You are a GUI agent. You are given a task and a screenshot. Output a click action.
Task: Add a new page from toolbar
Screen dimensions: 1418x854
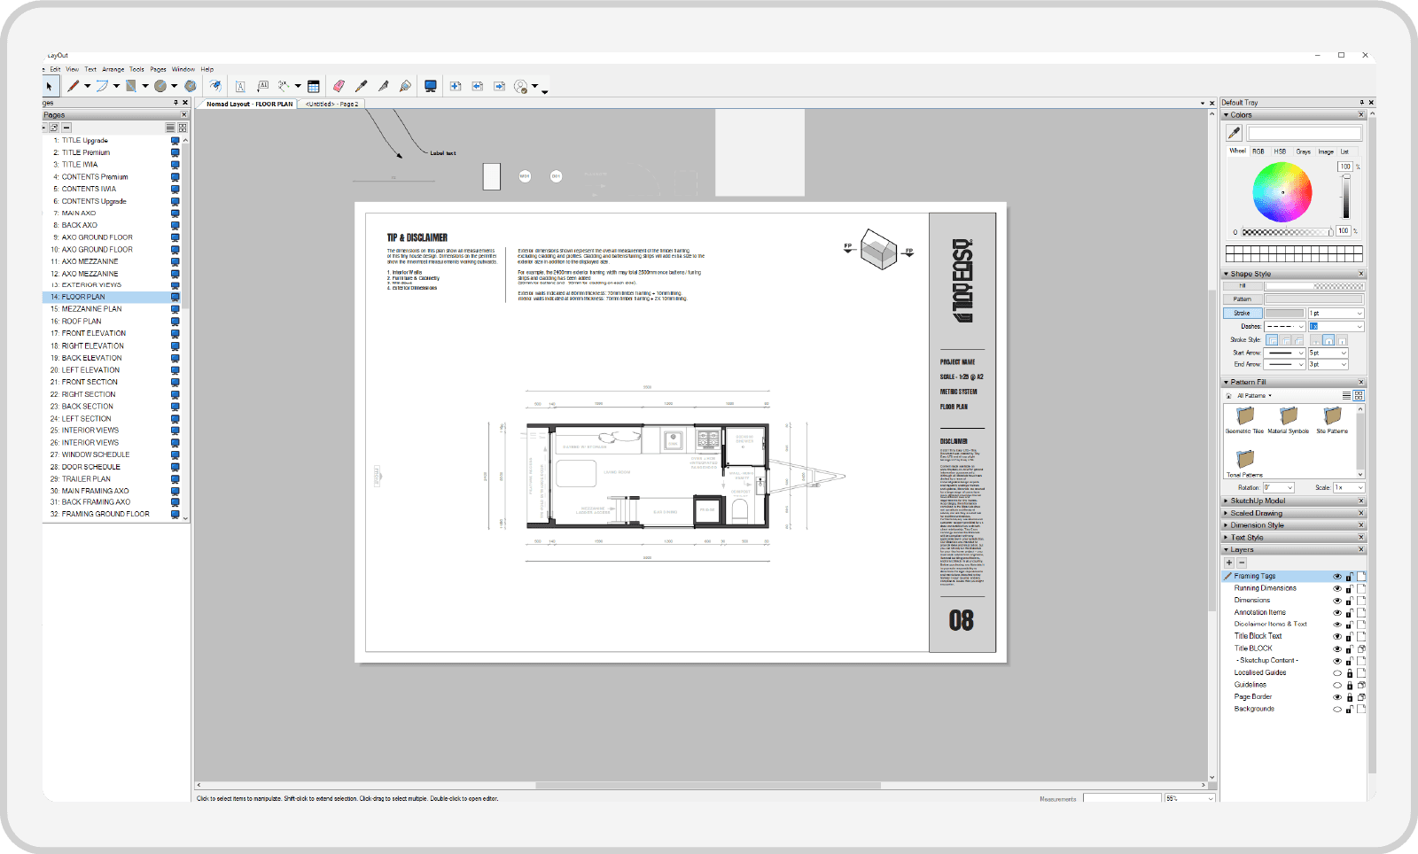pyautogui.click(x=456, y=86)
